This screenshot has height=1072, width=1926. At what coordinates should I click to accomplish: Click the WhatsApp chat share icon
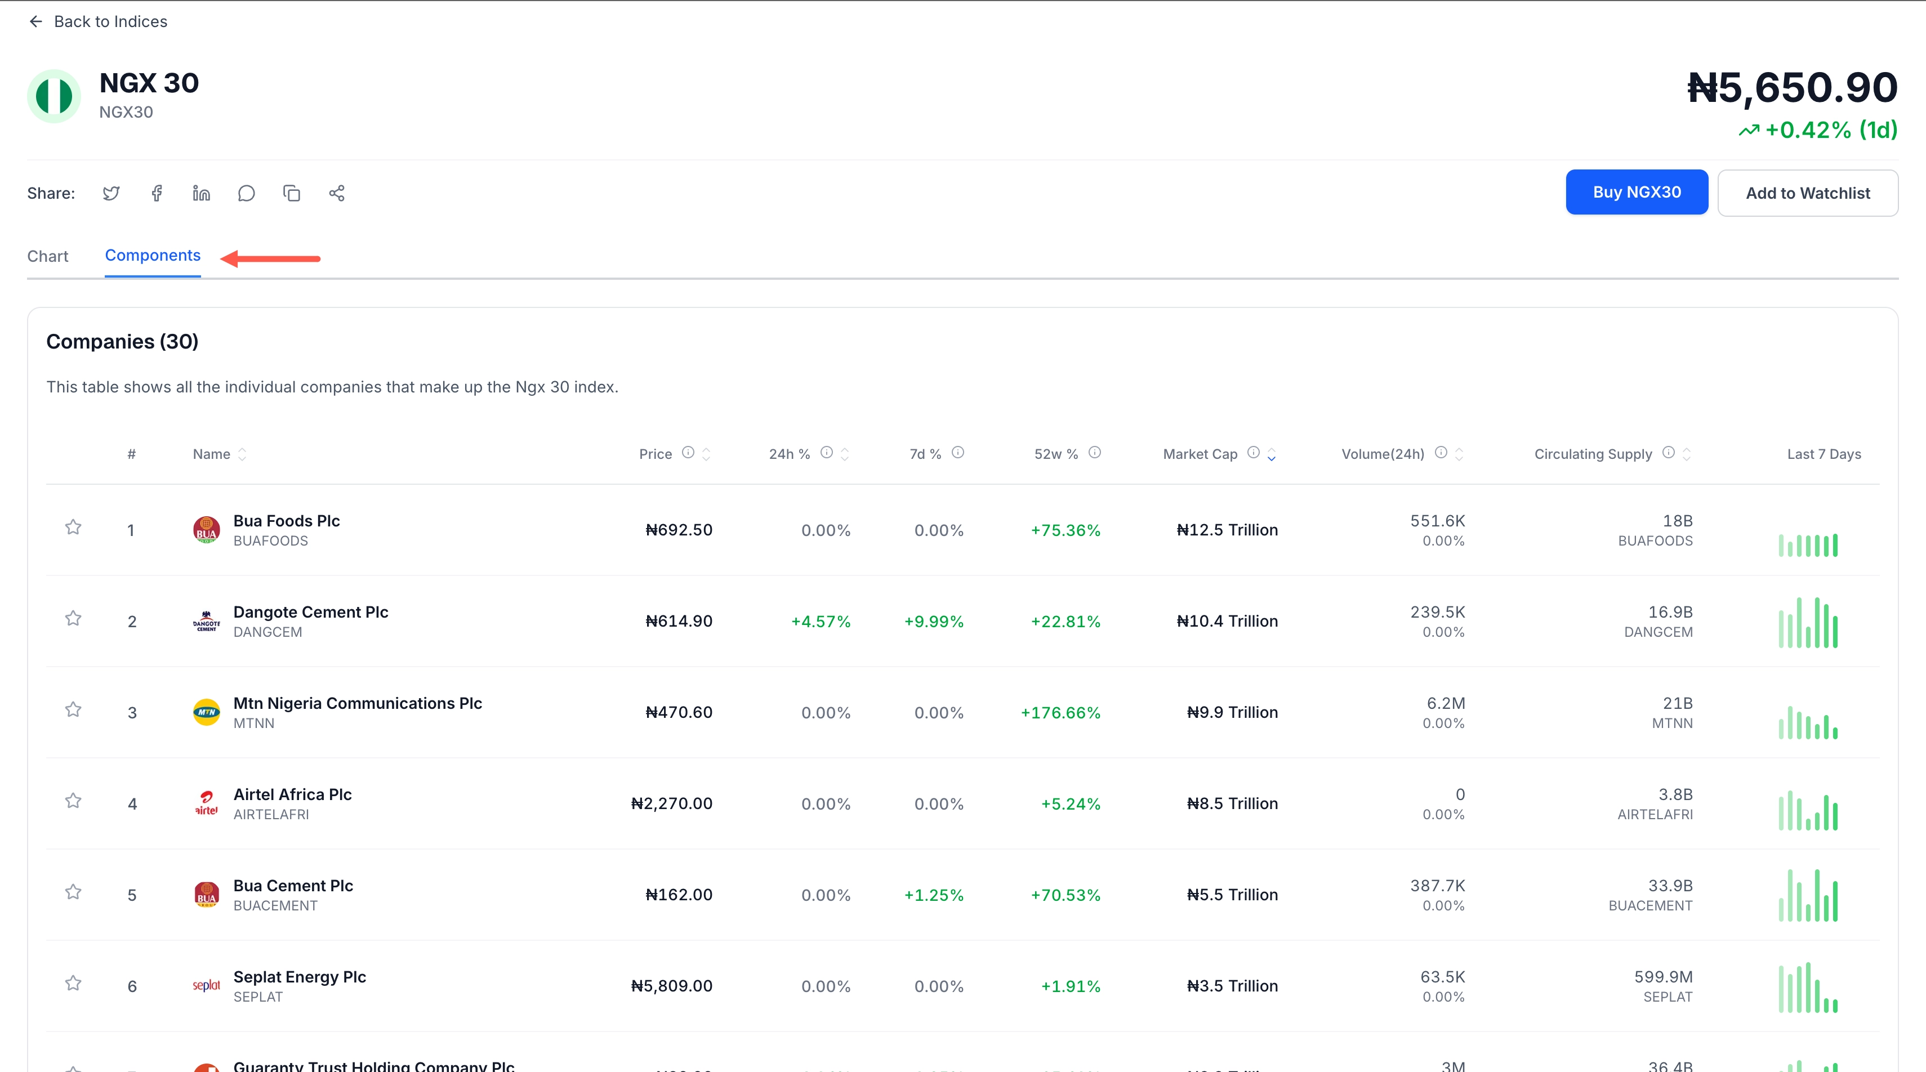(x=246, y=194)
